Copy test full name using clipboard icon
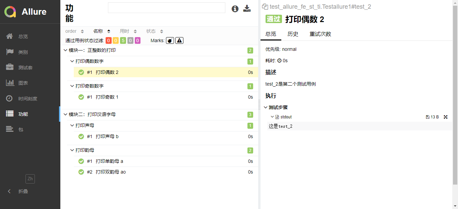The height and width of the screenshot is (209, 458). click(x=265, y=6)
